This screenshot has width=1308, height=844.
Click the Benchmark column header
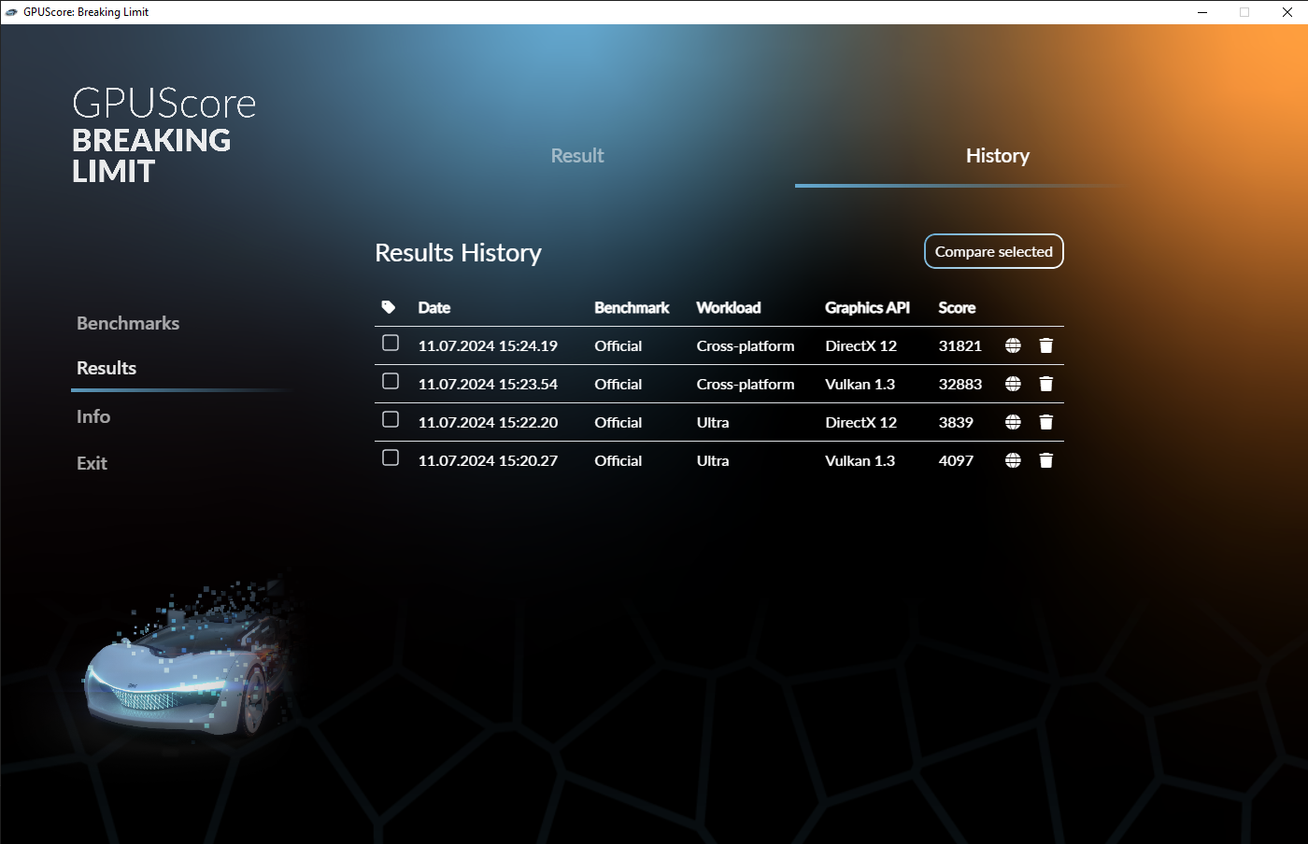tap(632, 307)
